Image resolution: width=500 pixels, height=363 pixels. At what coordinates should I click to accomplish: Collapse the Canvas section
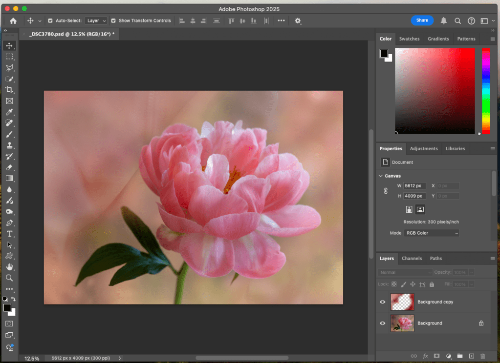pos(381,176)
